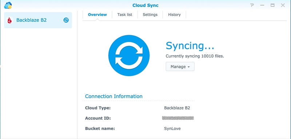Screen dimensions: 291x139
Task: Go to the Settings tab
Action: pos(150,15)
